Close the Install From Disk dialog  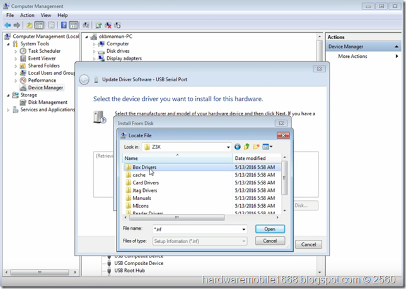tap(281, 123)
